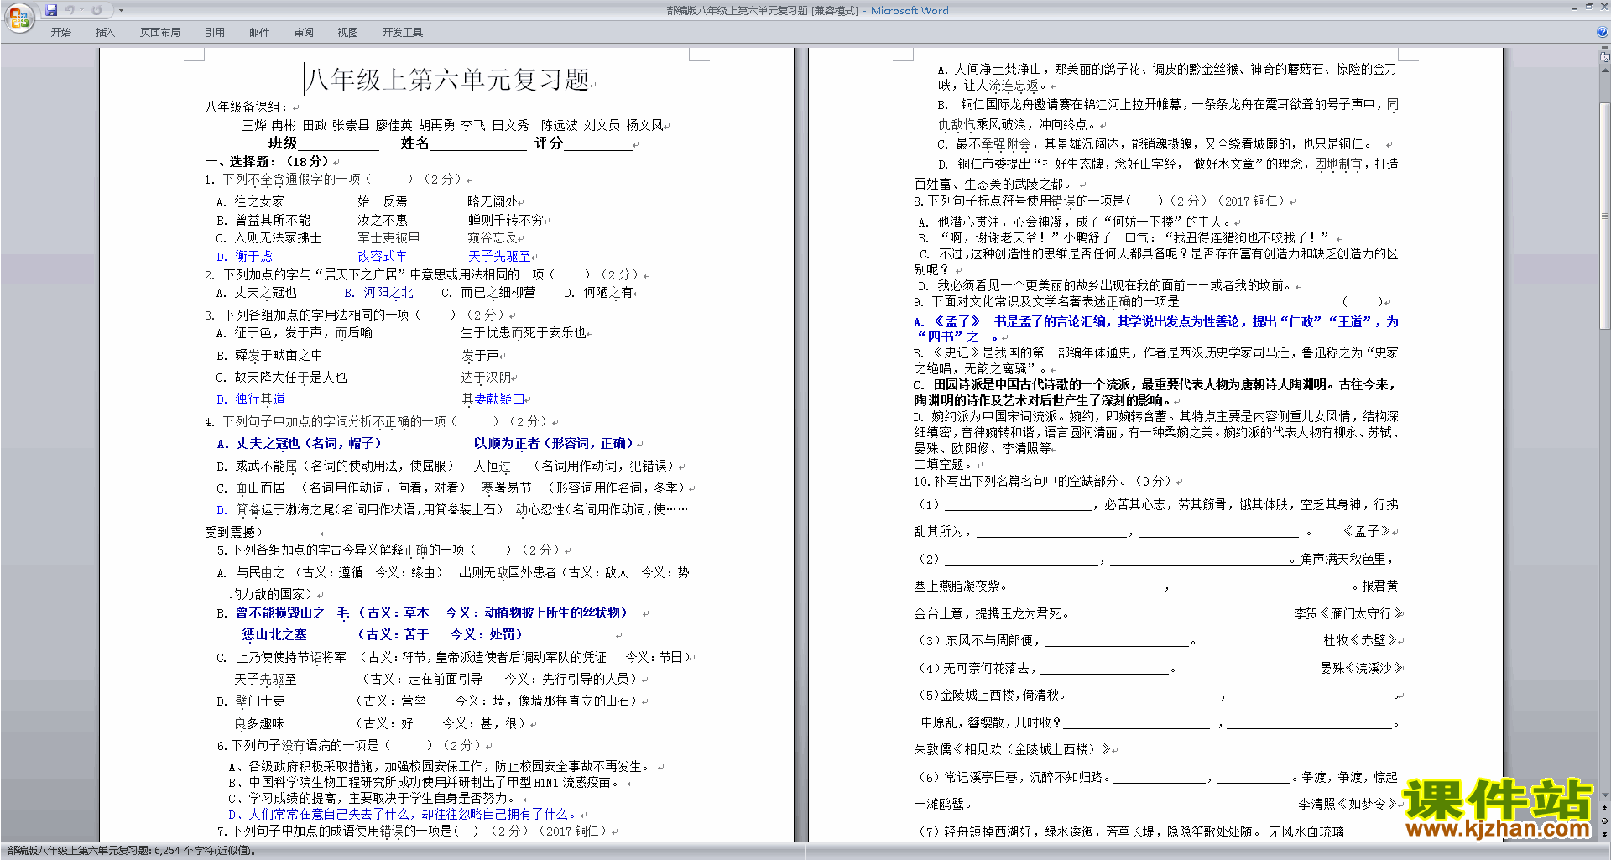Click the text 杜牧《赤壁》
The width and height of the screenshot is (1611, 860).
pyautogui.click(x=1359, y=641)
